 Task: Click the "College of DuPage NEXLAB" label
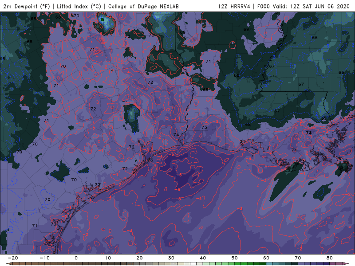[x=143, y=6]
